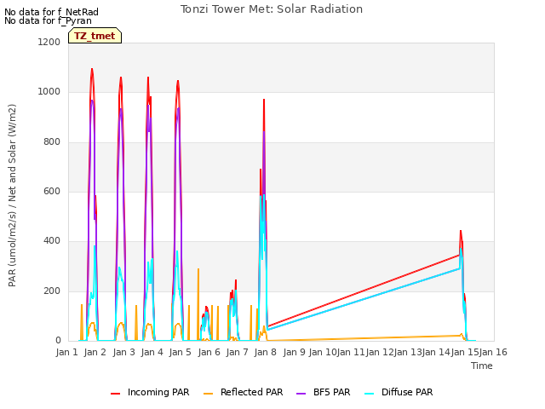
Task: Click the Jan 6 x-axis tick label
Action: point(209,352)
